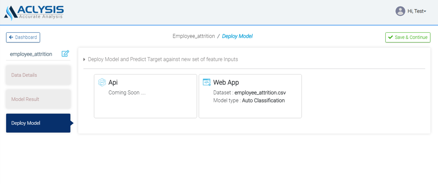Screen dimensions: 438x184
Task: Click the user avatar icon
Action: point(400,11)
